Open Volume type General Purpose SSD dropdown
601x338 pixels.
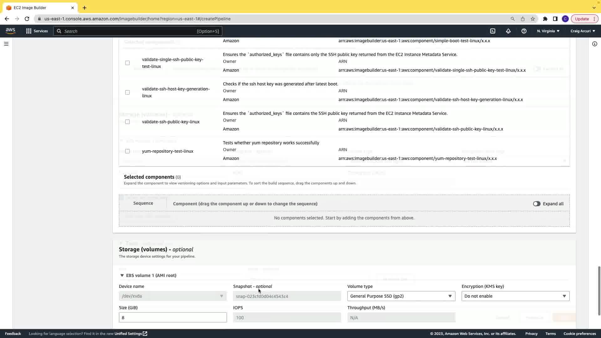click(x=401, y=296)
